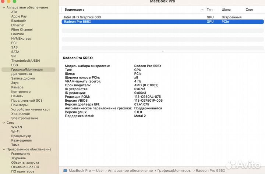Image resolution: width=265 pixels, height=174 pixels.
Task: Select Frameworks under software section
Action: pos(21,153)
